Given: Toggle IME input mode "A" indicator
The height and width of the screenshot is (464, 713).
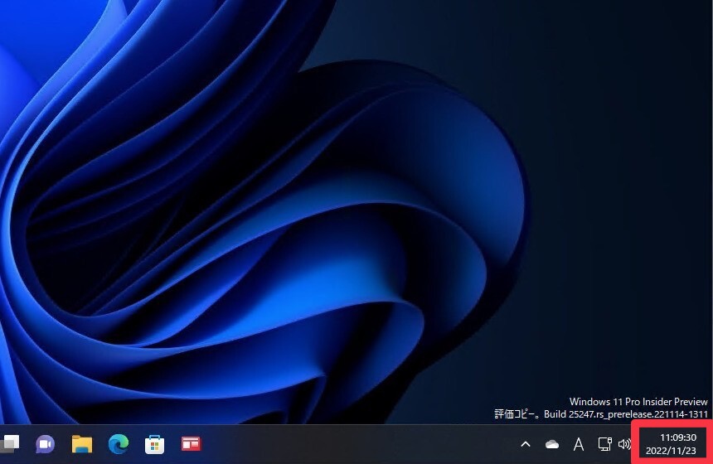Looking at the screenshot, I should [x=579, y=445].
